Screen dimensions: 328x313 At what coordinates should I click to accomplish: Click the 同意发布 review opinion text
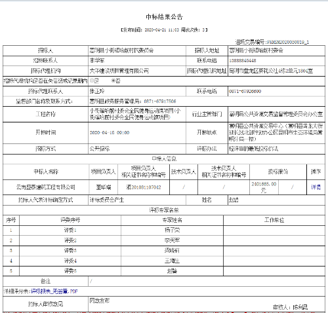point(100,301)
